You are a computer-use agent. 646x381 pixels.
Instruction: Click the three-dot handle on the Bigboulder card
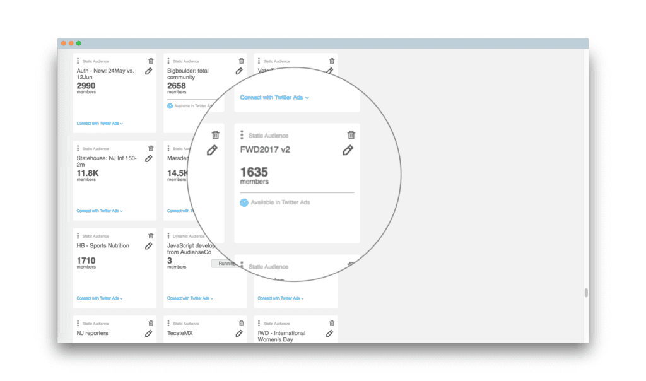pos(168,61)
